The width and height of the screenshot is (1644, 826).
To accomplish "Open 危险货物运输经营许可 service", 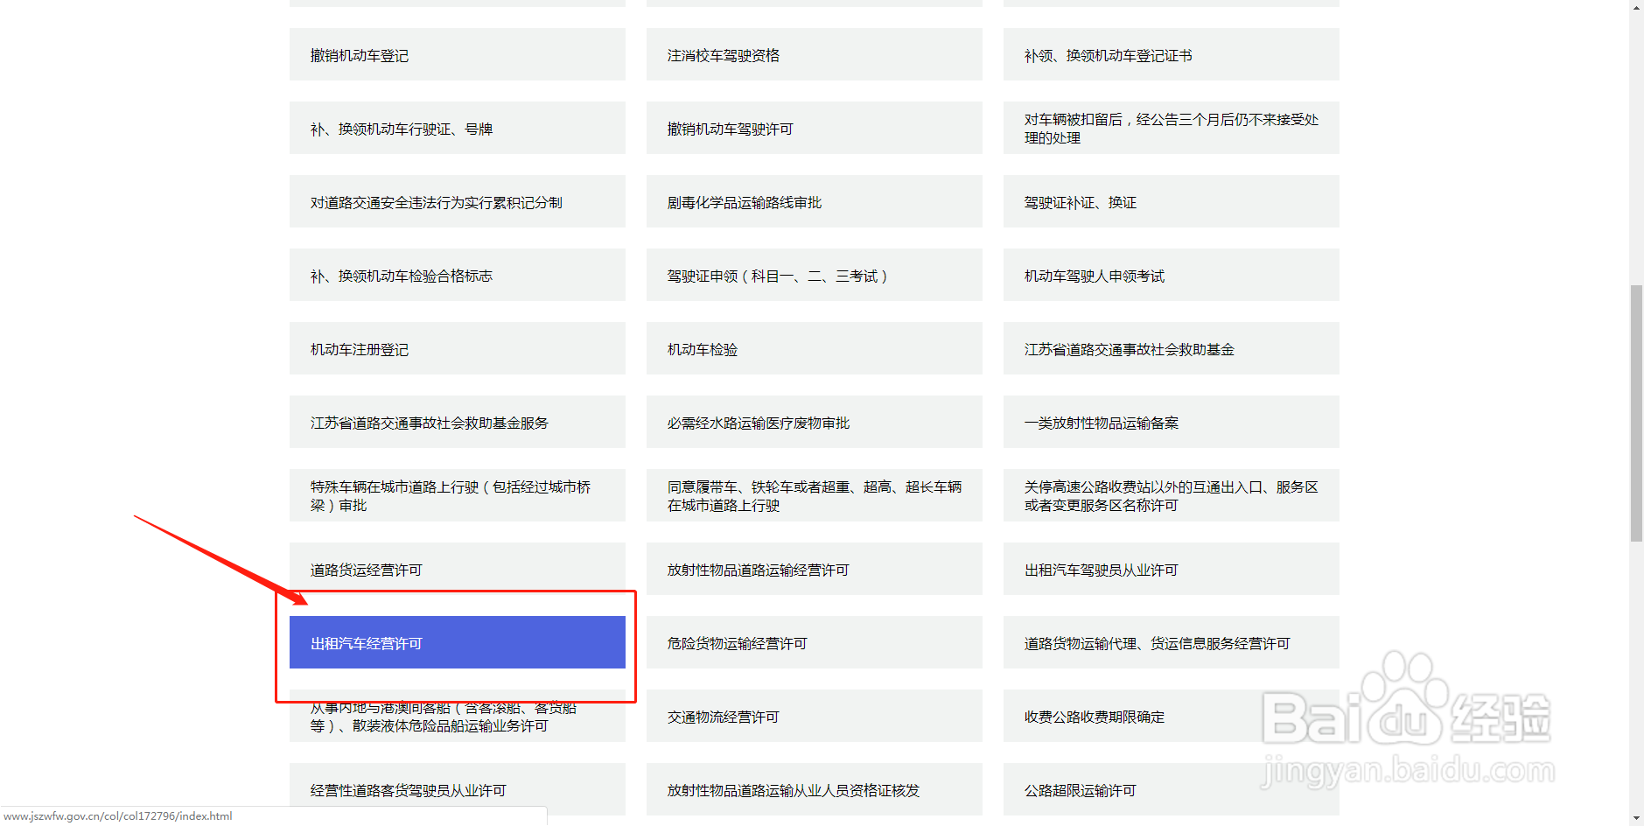I will [x=813, y=642].
